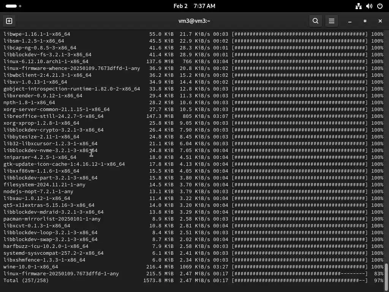Click harfbuzz-icu-10.2.0-1 package name
The height and width of the screenshot is (292, 389).
46,246
